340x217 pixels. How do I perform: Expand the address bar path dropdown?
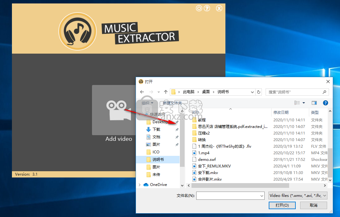pos(252,92)
